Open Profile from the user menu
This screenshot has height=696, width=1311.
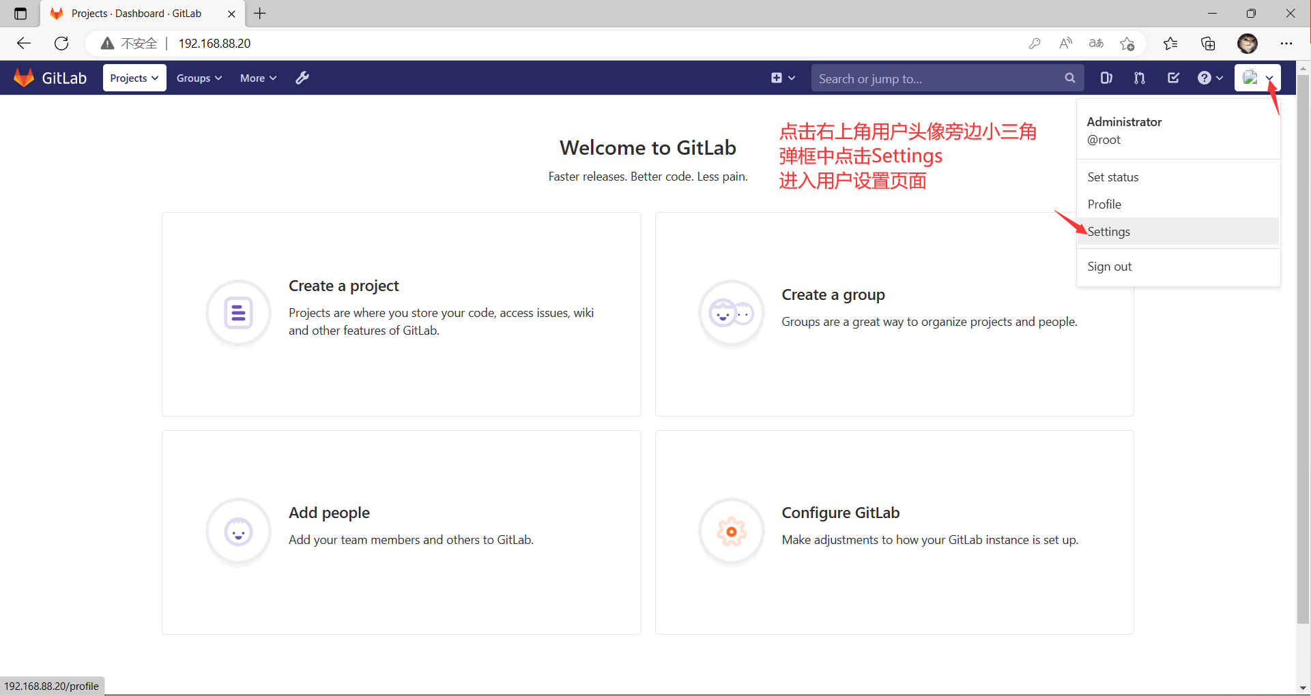point(1104,204)
